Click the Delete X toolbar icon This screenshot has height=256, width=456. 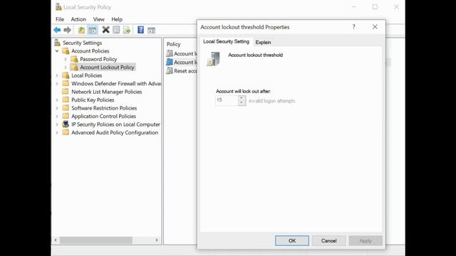(x=106, y=30)
